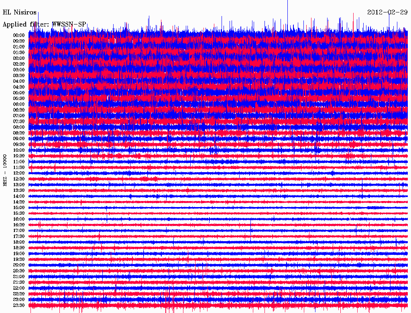
Task: Select the 02:00 time label
Action: (19, 58)
